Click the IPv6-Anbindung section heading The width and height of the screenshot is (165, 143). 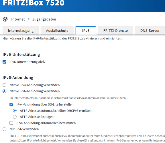pyautogui.click(x=18, y=78)
